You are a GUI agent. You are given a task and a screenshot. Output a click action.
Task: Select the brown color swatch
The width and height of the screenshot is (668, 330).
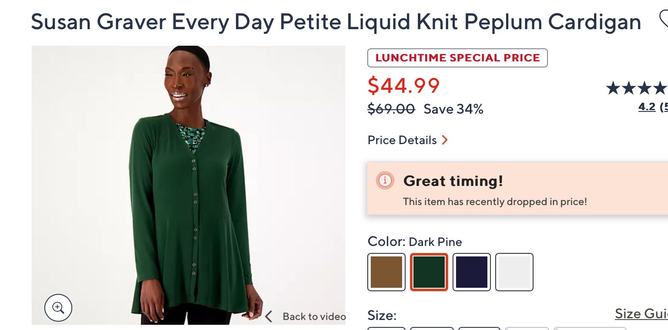[x=386, y=272]
